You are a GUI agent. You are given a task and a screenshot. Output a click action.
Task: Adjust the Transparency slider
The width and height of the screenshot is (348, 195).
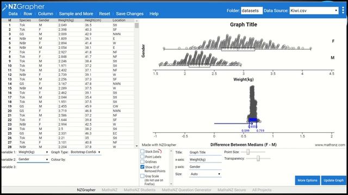click(x=258, y=158)
